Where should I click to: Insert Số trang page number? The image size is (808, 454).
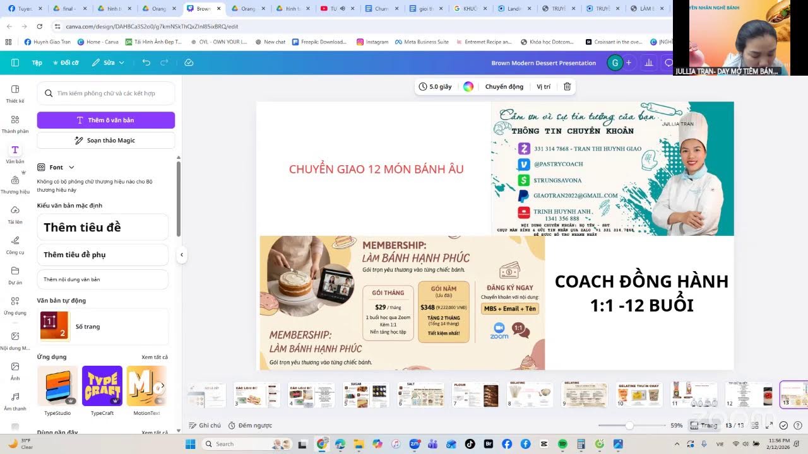pos(103,326)
